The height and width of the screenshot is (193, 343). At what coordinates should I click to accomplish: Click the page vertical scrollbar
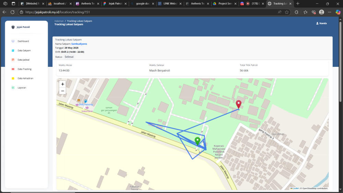click(340, 61)
